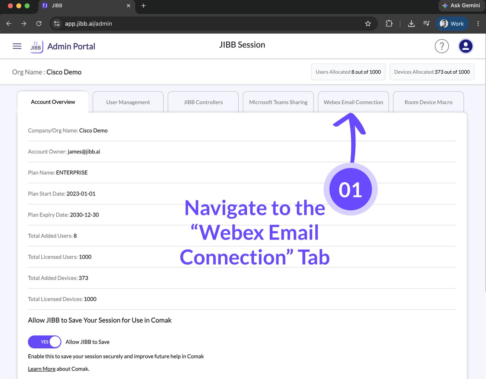The image size is (486, 379).
Task: Turn off the Allow JIBB to Save toggle
Action: (45, 342)
